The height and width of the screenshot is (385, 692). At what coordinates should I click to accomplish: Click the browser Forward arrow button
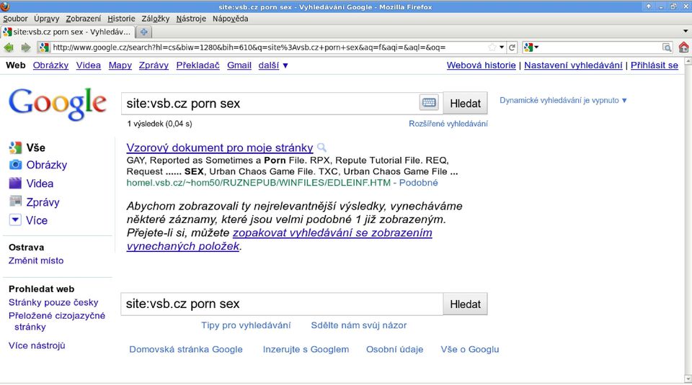26,47
